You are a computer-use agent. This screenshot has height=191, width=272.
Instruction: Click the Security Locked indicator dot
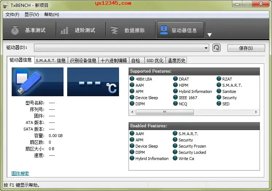[x=175, y=152]
